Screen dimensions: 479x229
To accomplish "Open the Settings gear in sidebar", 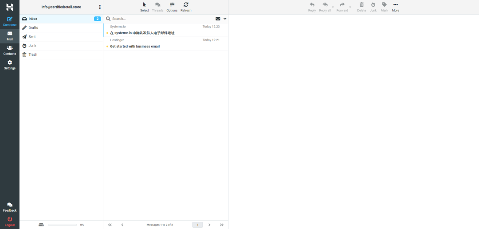I will point(10,65).
